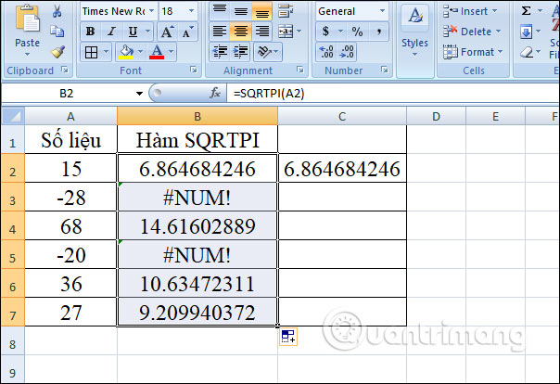Apply Percent Style format
Screen dimensions: 560x384
pyautogui.click(x=357, y=32)
